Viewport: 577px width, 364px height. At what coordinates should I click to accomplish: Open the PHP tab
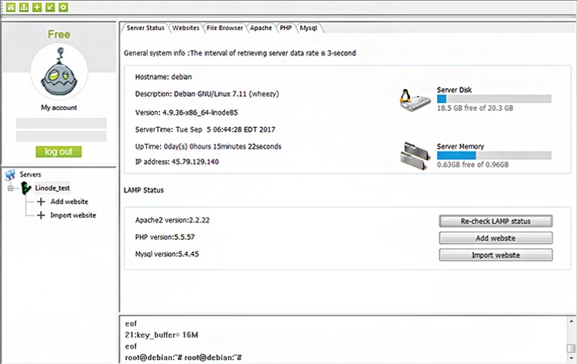[285, 28]
